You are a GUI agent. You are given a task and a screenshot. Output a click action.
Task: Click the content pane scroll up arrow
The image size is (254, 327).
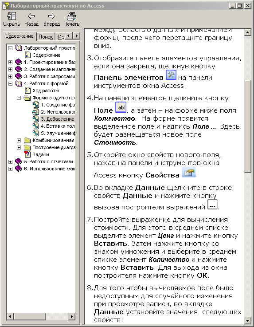pyautogui.click(x=247, y=32)
